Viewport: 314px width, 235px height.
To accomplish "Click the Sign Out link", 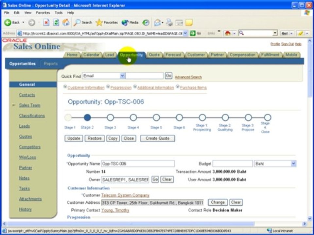I will tap(288, 44).
